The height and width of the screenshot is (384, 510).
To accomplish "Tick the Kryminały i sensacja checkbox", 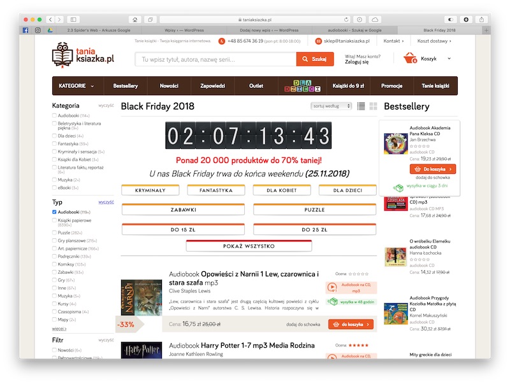I will coord(54,152).
